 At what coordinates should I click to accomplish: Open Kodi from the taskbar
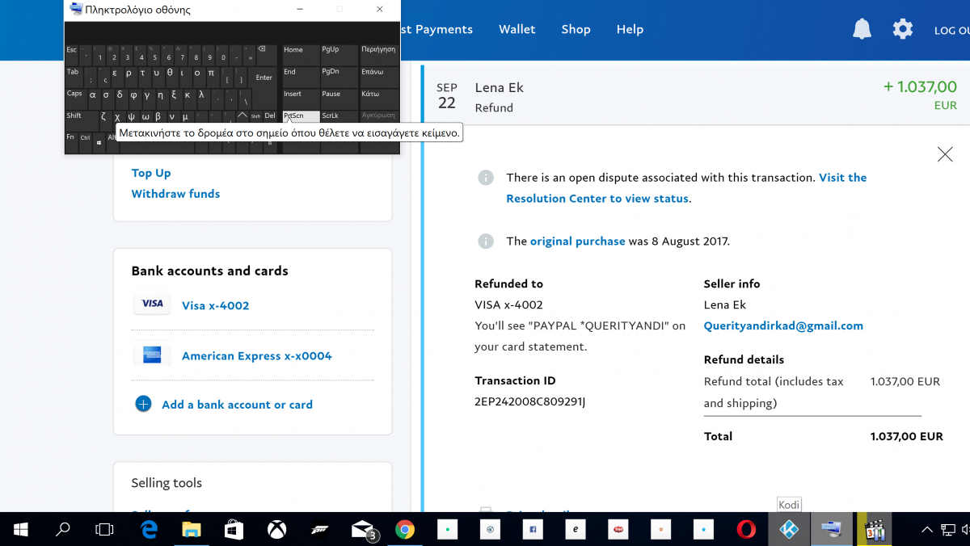(x=789, y=529)
